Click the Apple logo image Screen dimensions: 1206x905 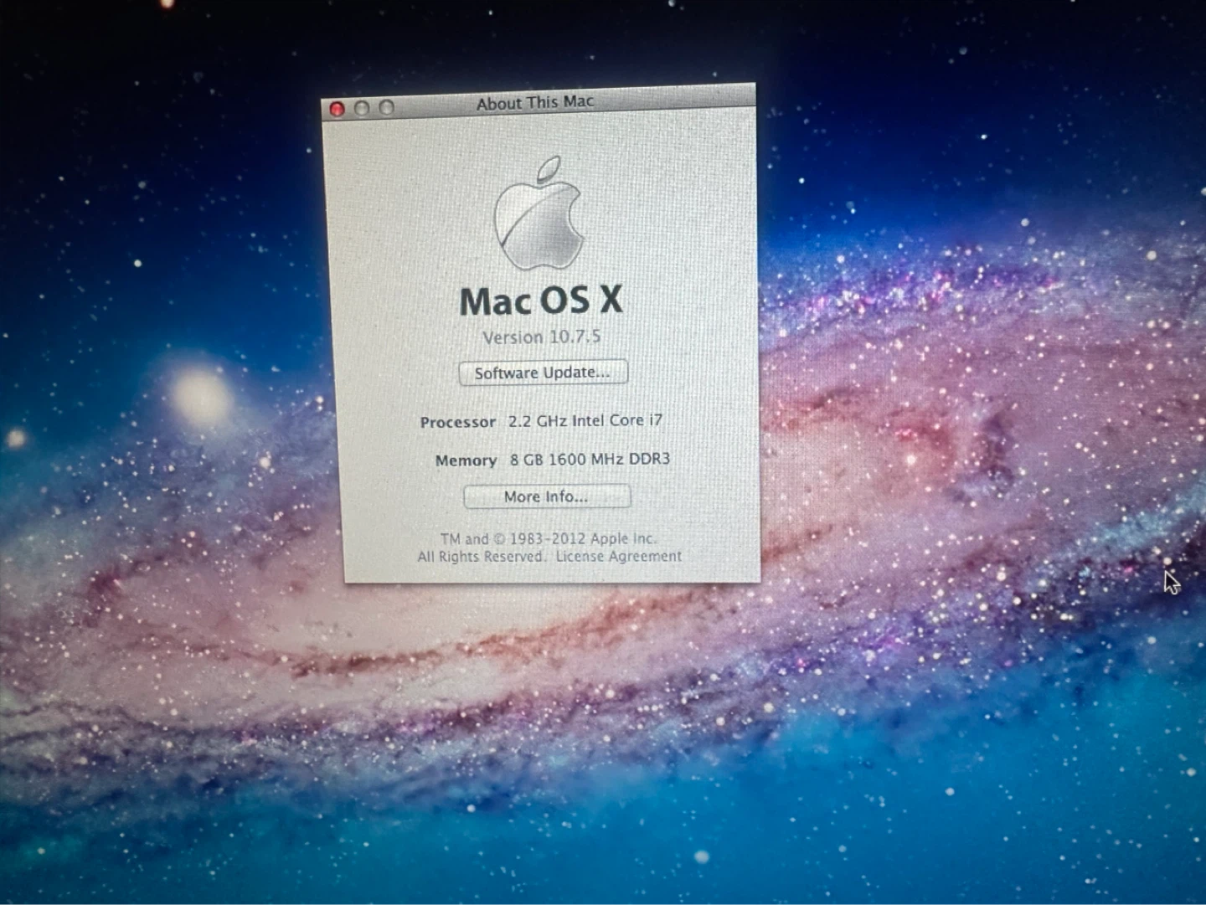click(539, 213)
